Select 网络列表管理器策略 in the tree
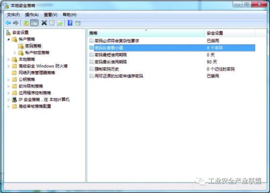 (37, 73)
